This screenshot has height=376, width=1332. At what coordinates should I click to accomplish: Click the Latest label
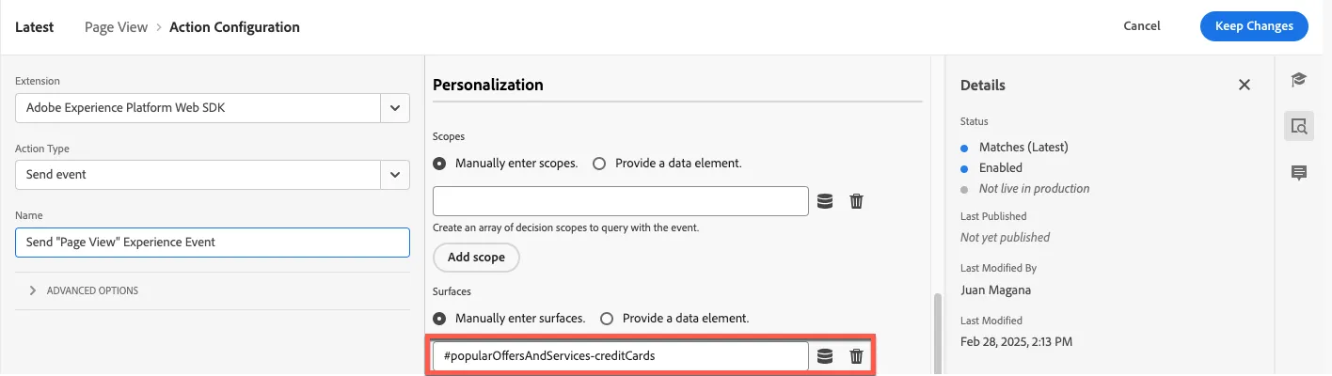coord(34,27)
